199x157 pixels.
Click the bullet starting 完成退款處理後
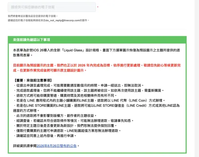(88, 90)
